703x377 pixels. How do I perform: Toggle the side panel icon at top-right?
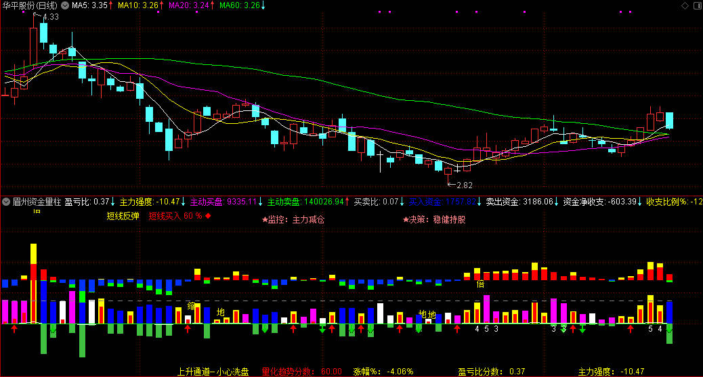click(697, 5)
